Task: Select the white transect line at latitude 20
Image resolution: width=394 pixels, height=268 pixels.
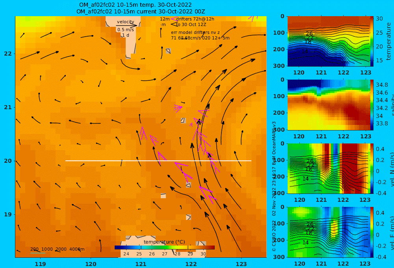Action: coord(158,161)
